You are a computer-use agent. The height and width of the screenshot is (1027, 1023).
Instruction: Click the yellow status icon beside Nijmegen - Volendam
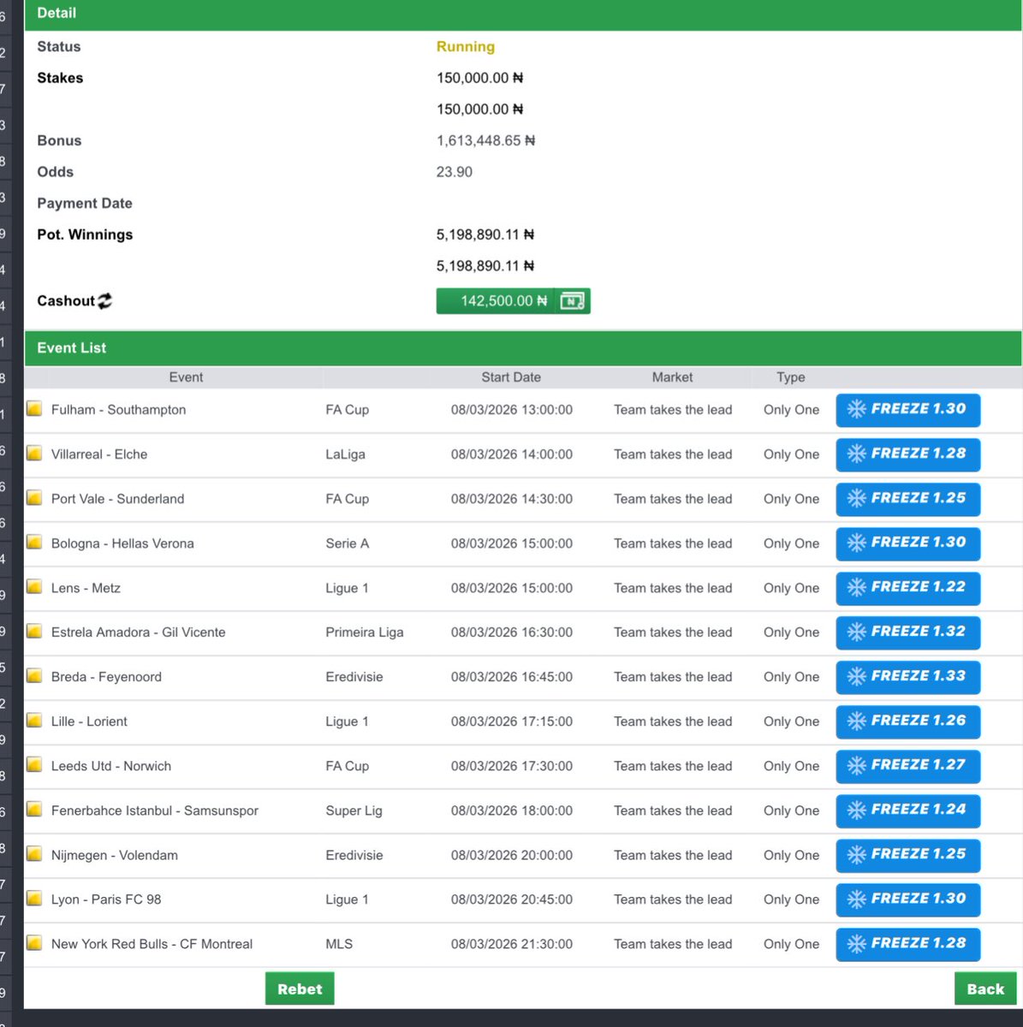[34, 853]
